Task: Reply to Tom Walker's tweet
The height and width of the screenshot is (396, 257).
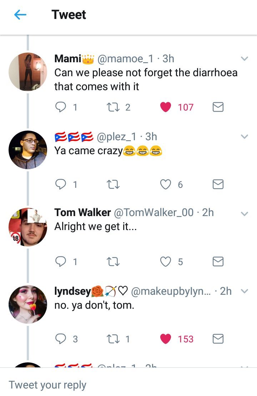Action: [x=61, y=262]
